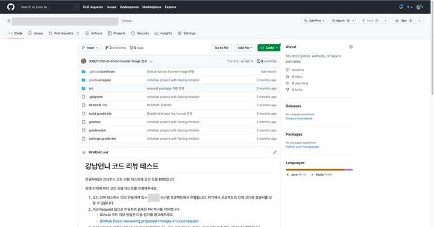Viewport: 434px width, 227px height.
Task: View the 2 branches link
Action: (x=115, y=48)
